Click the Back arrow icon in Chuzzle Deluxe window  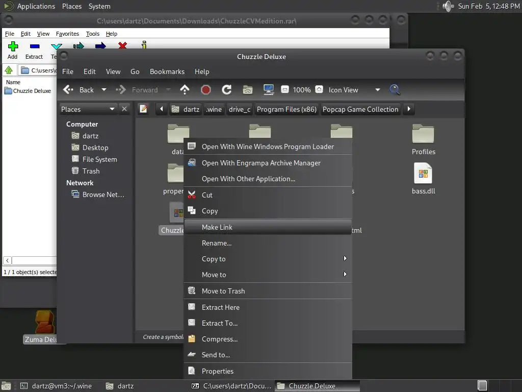point(68,90)
